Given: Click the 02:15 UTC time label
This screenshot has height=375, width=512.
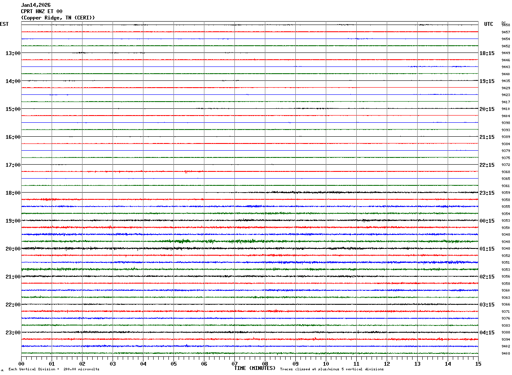Looking at the screenshot, I should [487, 277].
